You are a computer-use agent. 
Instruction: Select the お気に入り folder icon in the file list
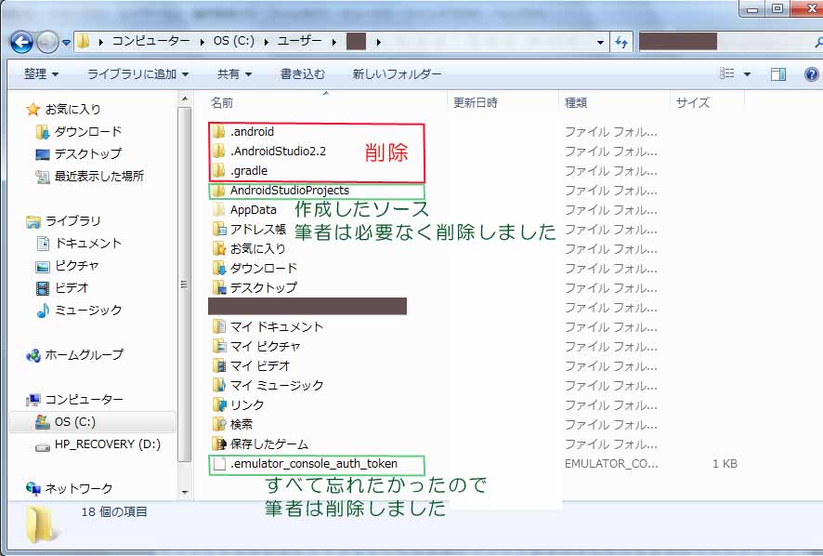[x=219, y=248]
